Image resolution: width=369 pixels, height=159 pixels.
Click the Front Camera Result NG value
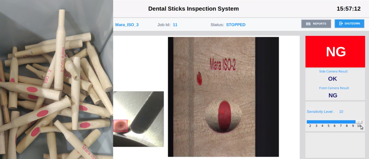[x=333, y=95]
